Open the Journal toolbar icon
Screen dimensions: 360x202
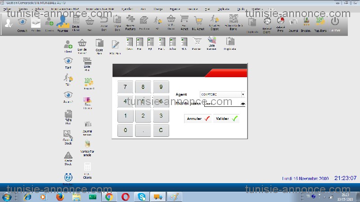[x=293, y=23]
